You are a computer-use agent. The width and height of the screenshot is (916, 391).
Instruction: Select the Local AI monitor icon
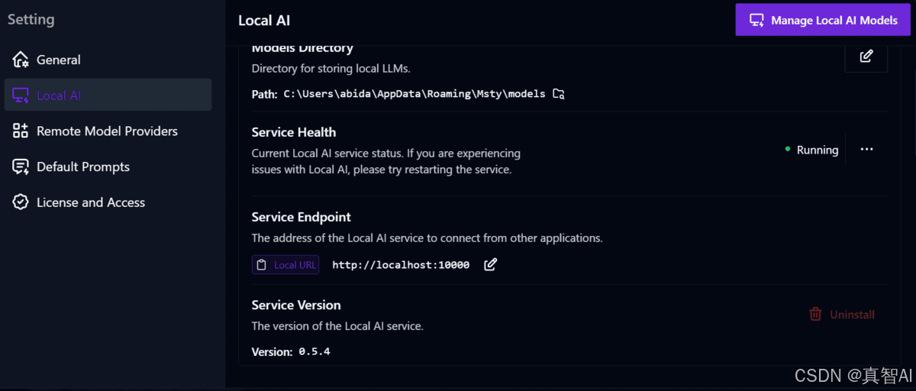click(21, 95)
